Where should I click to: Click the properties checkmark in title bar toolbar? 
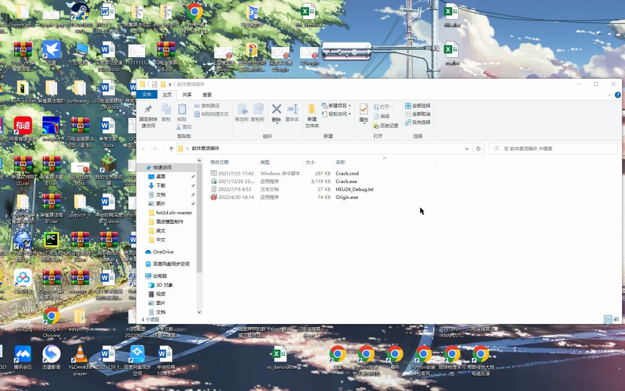pos(155,84)
